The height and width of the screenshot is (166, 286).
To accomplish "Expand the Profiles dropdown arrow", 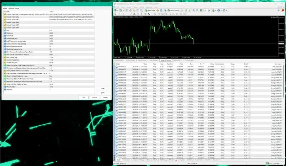I will tap(123, 11).
